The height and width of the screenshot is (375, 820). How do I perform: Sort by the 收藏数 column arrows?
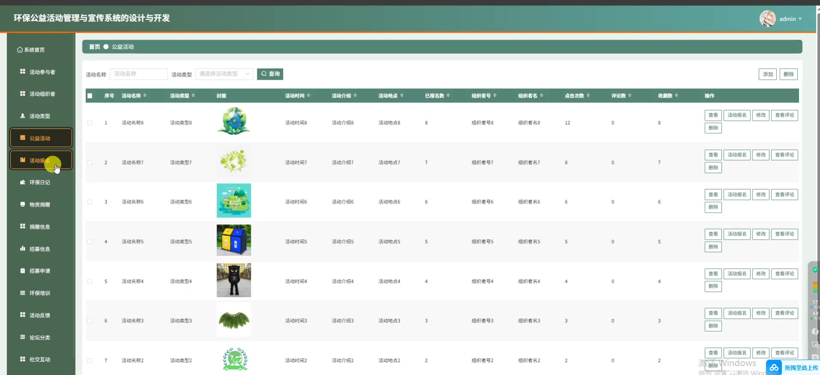pos(677,95)
